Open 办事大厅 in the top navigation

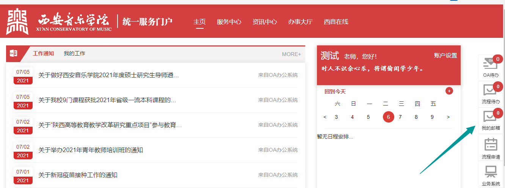(x=300, y=22)
